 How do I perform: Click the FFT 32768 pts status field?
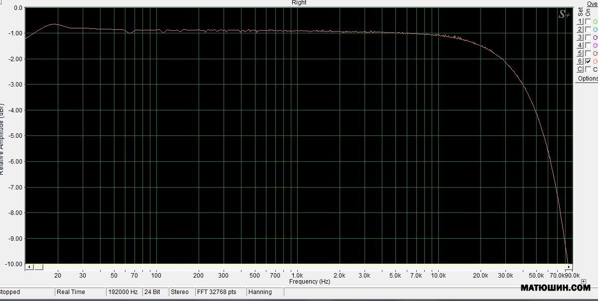point(216,292)
